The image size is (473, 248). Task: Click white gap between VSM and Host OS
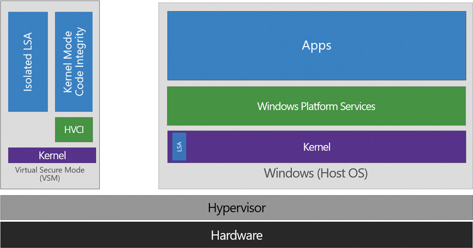point(129,93)
